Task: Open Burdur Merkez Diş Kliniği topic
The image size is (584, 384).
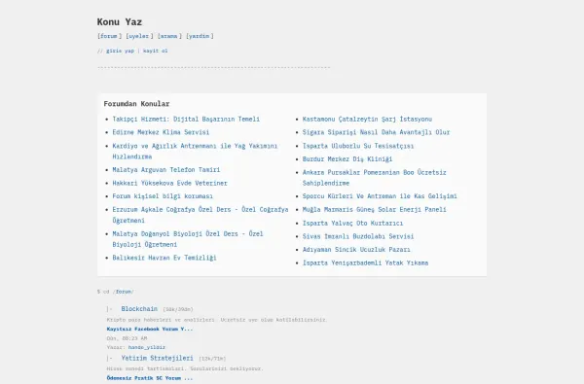Action: (x=347, y=158)
